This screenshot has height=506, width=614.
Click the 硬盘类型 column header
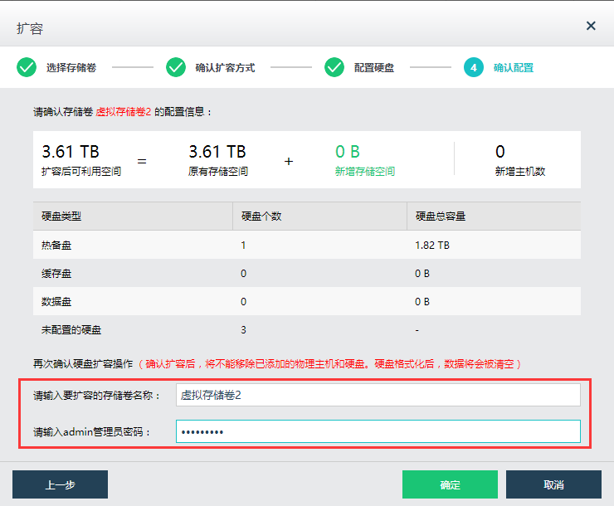tap(61, 217)
